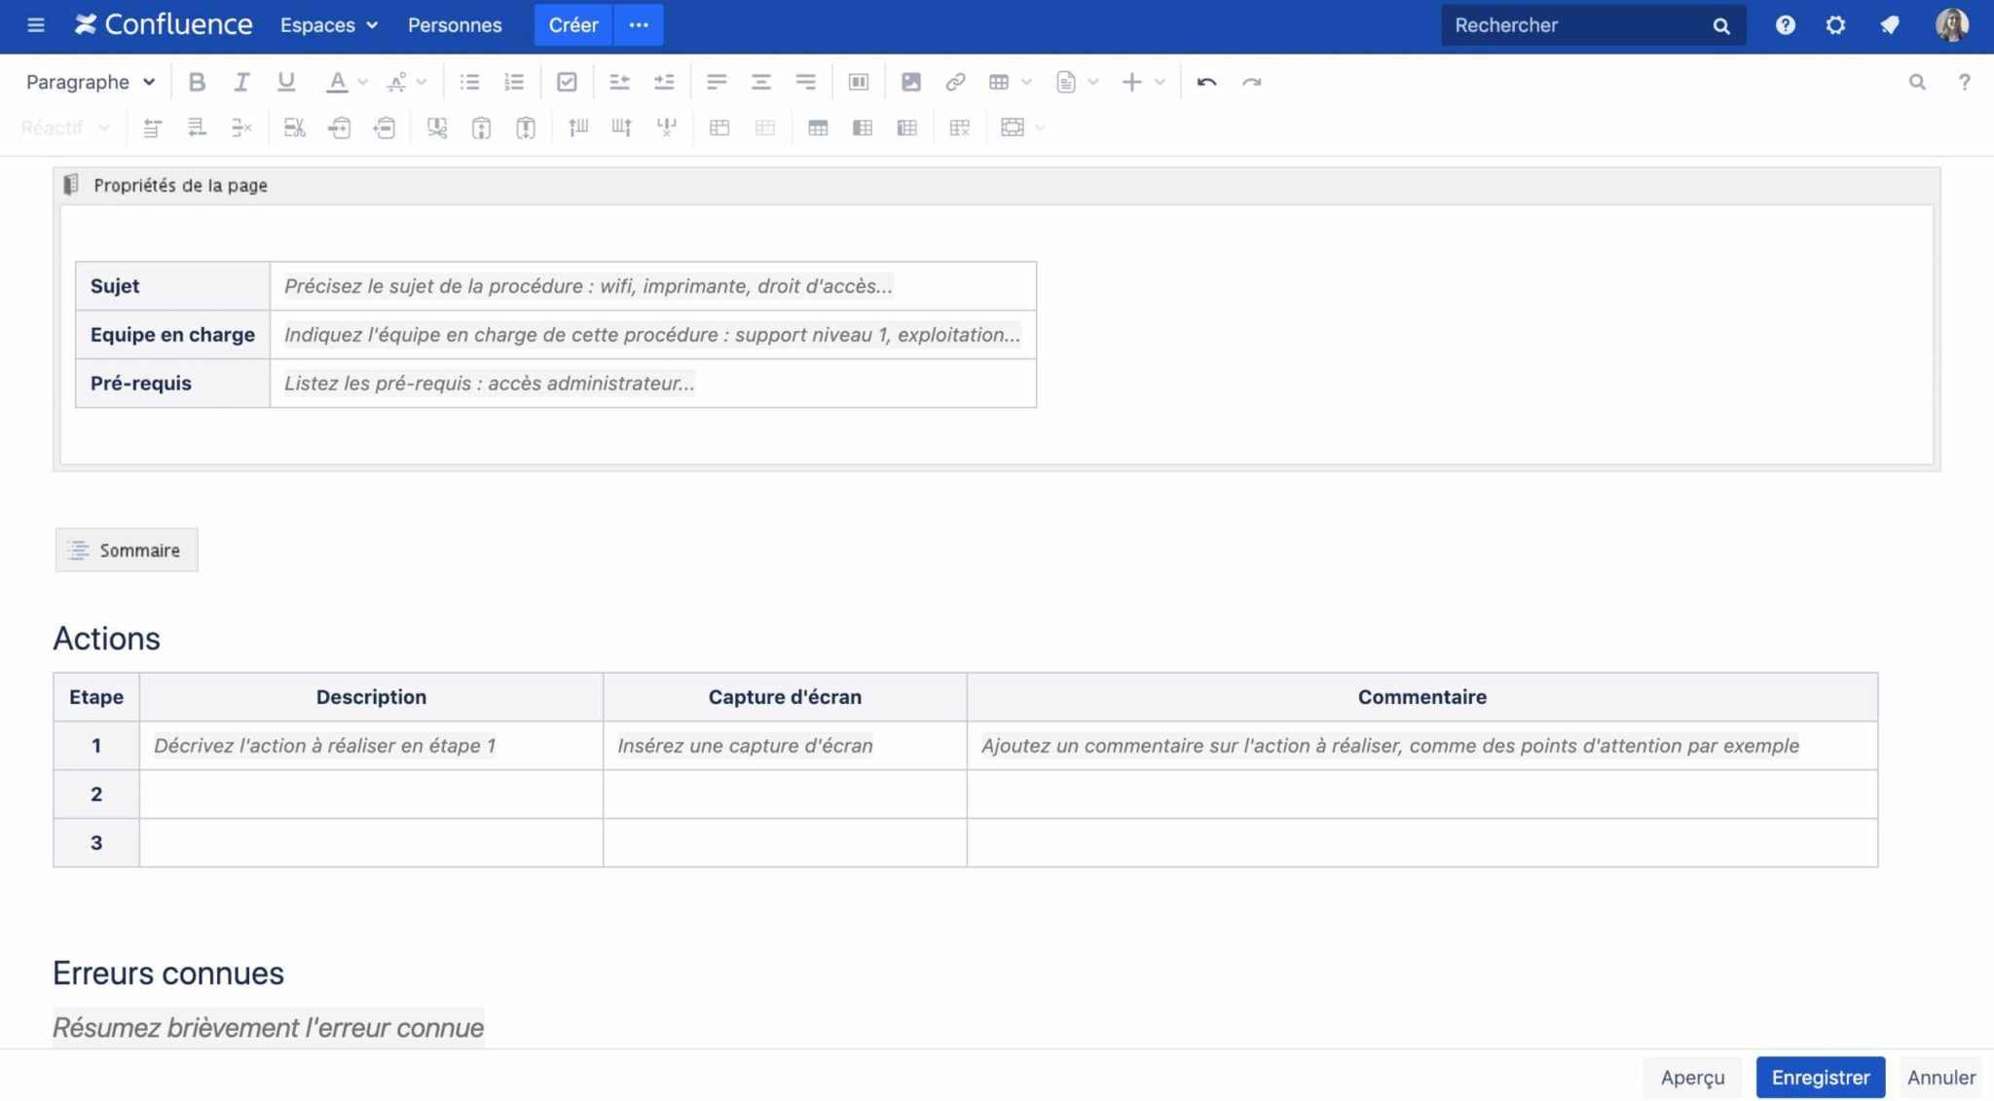The width and height of the screenshot is (1994, 1101).
Task: Expand the table insert dropdown arrow
Action: click(x=1025, y=82)
